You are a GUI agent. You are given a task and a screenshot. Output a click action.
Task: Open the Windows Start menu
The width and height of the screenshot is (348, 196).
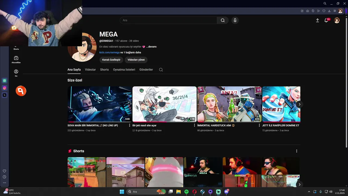122,192
